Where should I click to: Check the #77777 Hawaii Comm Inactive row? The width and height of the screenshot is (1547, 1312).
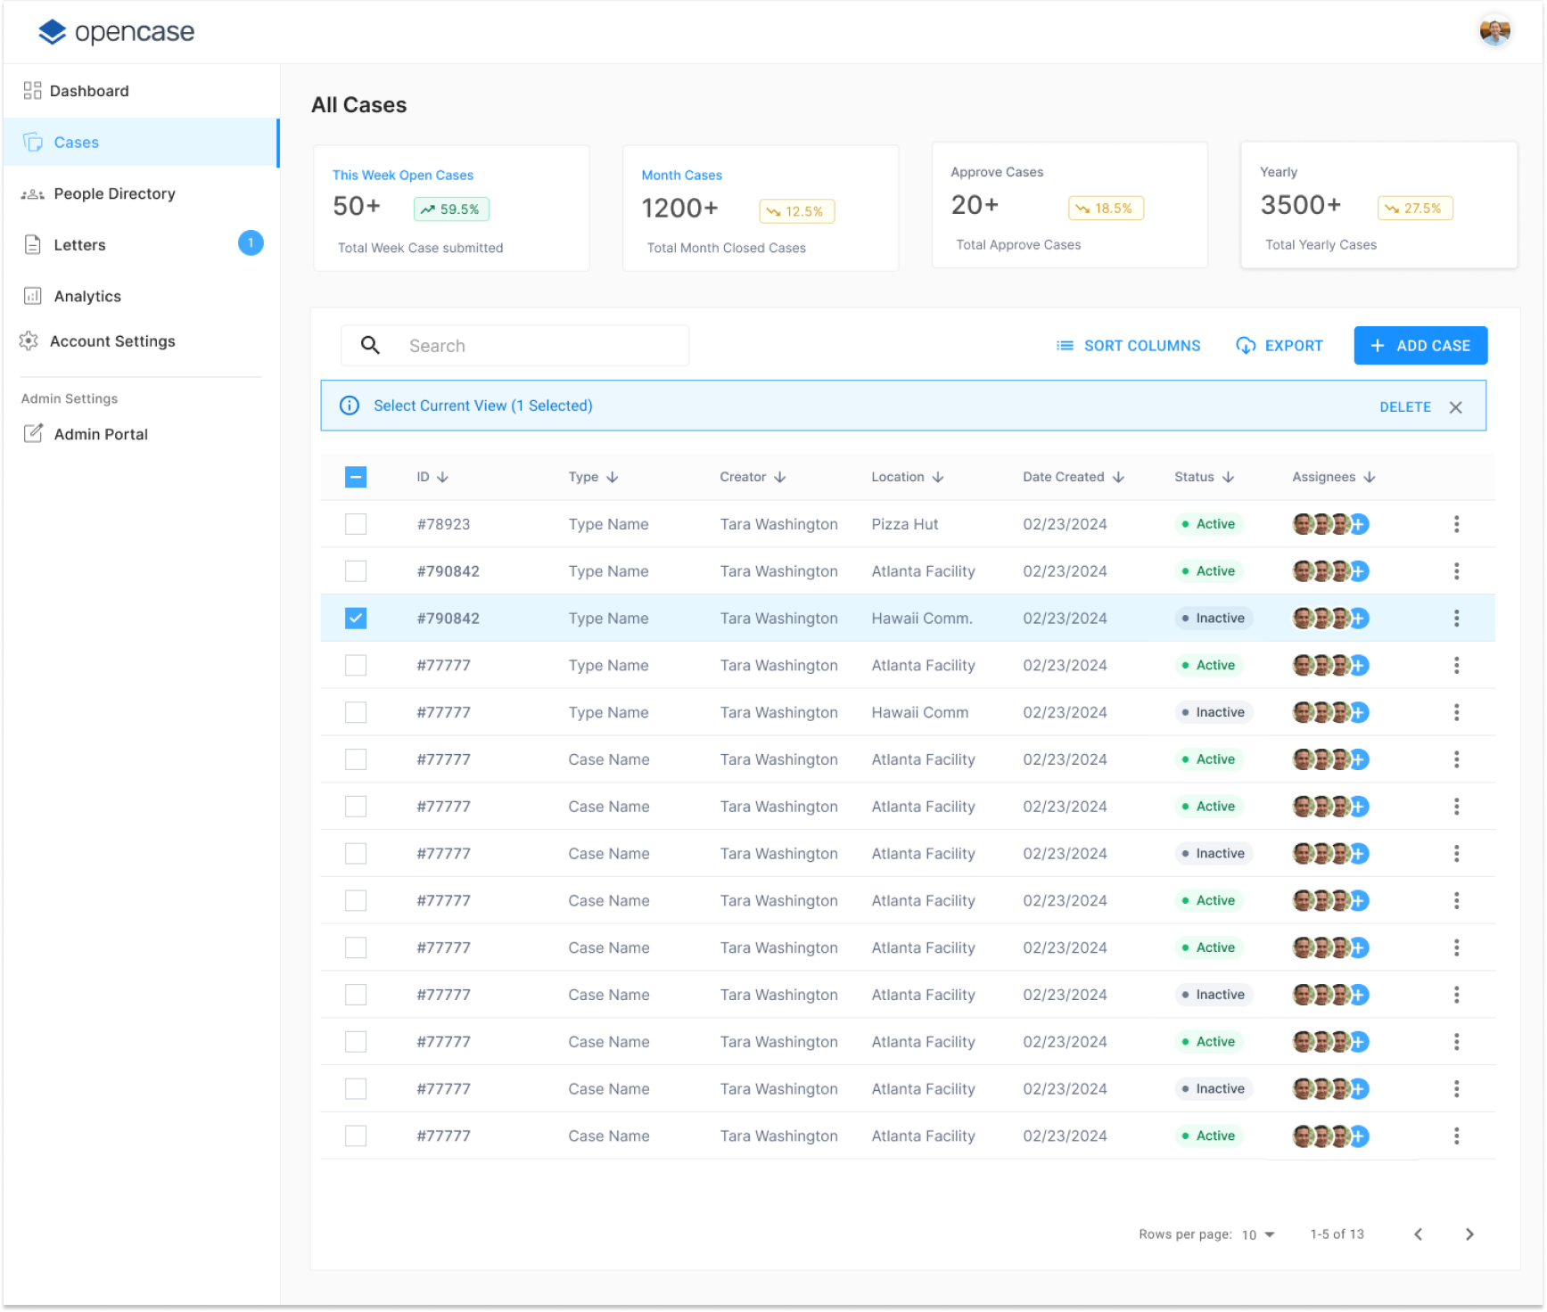click(x=356, y=712)
